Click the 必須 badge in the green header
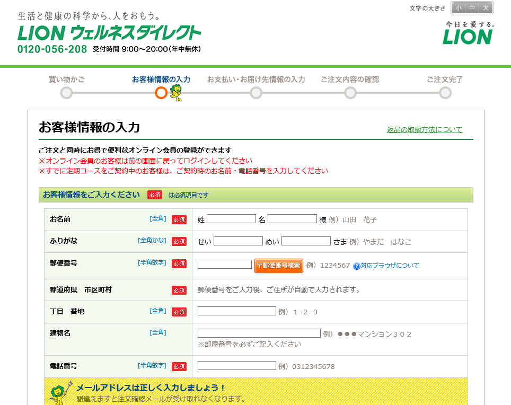Screen dimensions: 511x405 pyautogui.click(x=155, y=195)
